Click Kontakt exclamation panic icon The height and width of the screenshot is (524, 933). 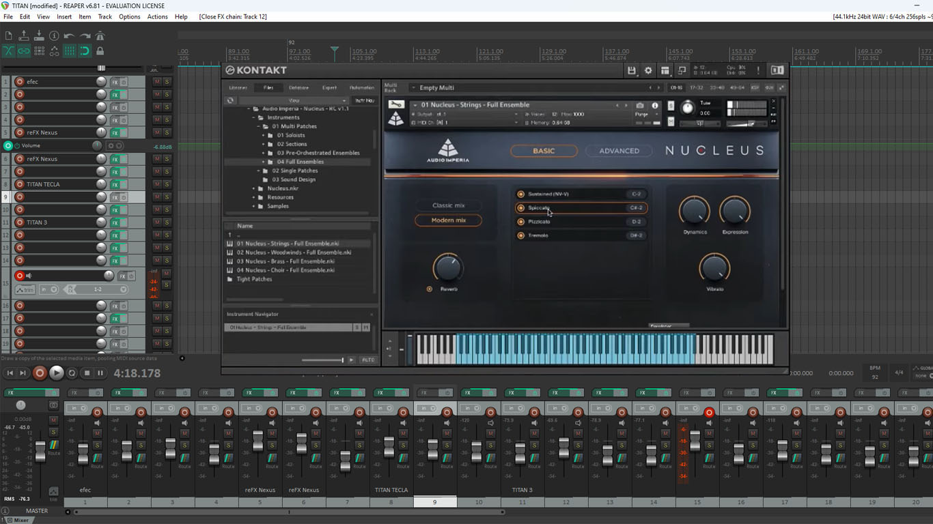click(757, 70)
